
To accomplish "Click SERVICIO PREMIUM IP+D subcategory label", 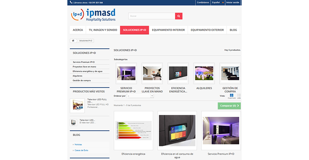I will tap(126, 90).
